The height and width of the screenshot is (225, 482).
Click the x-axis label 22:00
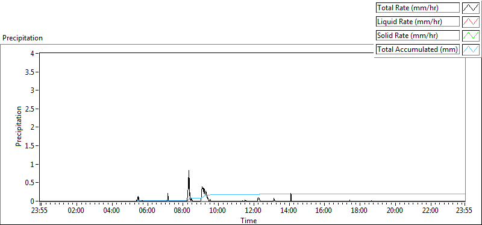430,211
